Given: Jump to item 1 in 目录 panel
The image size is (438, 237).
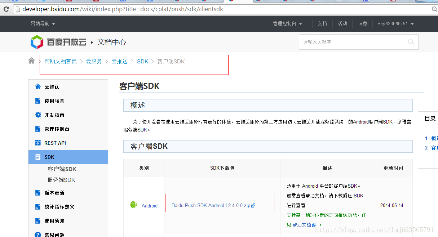Looking at the screenshot, I should [x=432, y=138].
